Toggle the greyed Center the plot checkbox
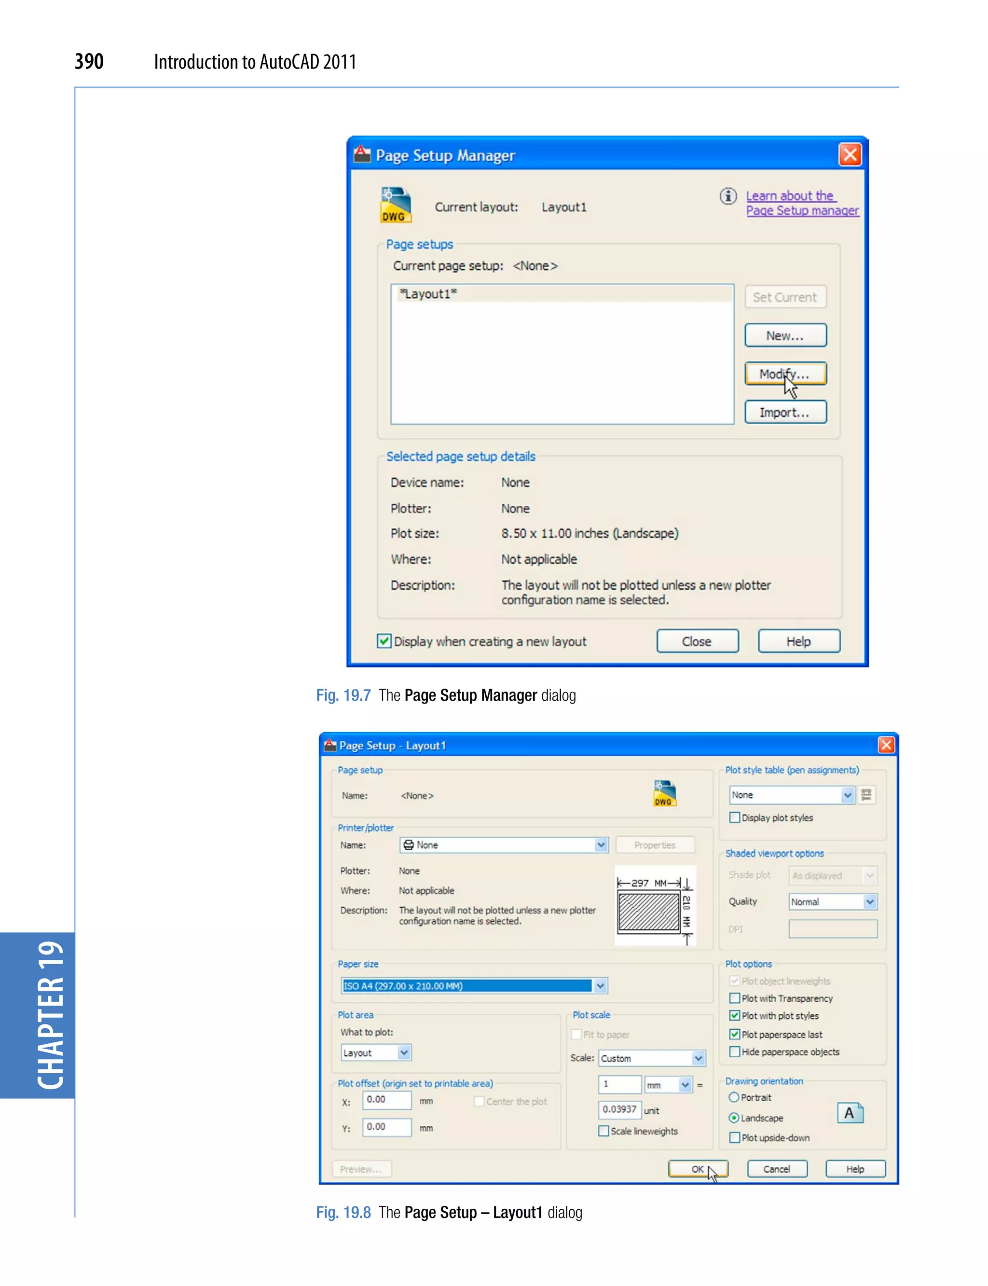The height and width of the screenshot is (1286, 988). pyautogui.click(x=480, y=1101)
